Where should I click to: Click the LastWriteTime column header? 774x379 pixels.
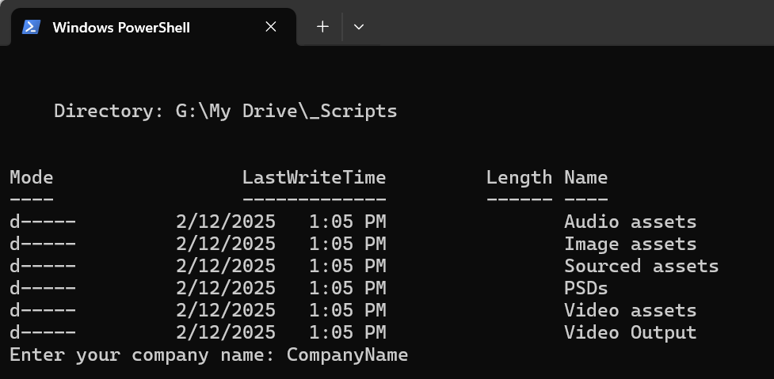pos(314,177)
